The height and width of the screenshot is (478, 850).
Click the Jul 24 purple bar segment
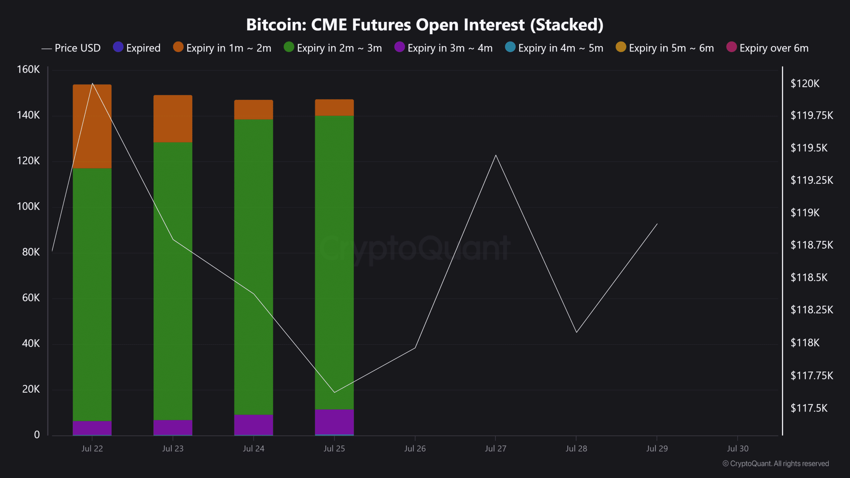point(253,425)
